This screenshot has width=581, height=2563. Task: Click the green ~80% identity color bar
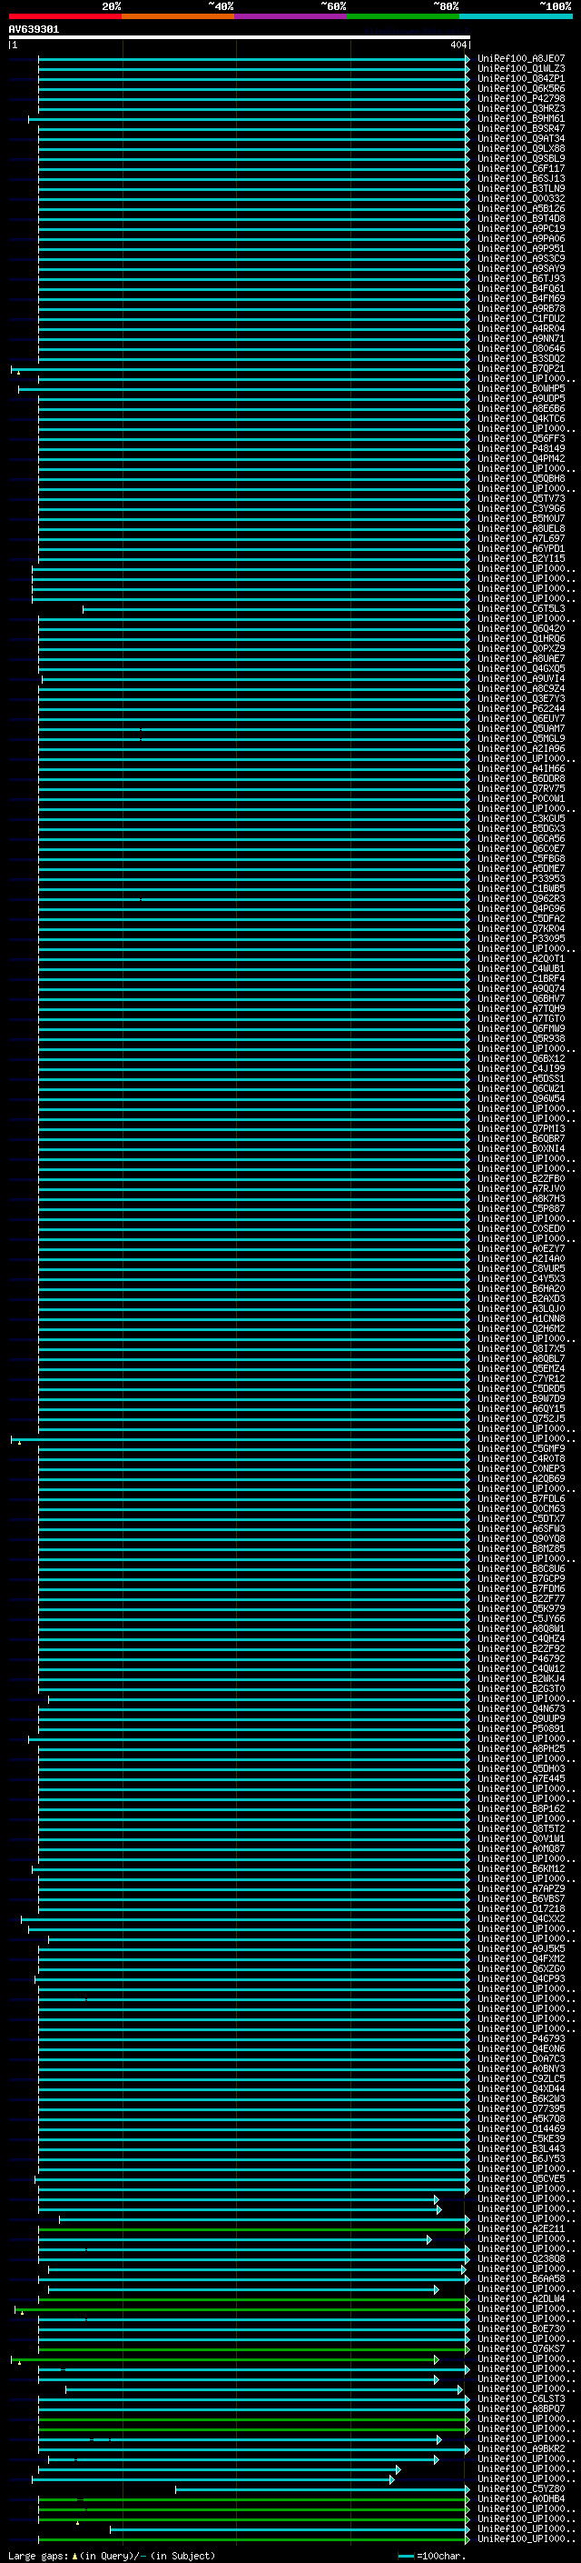pos(403,16)
